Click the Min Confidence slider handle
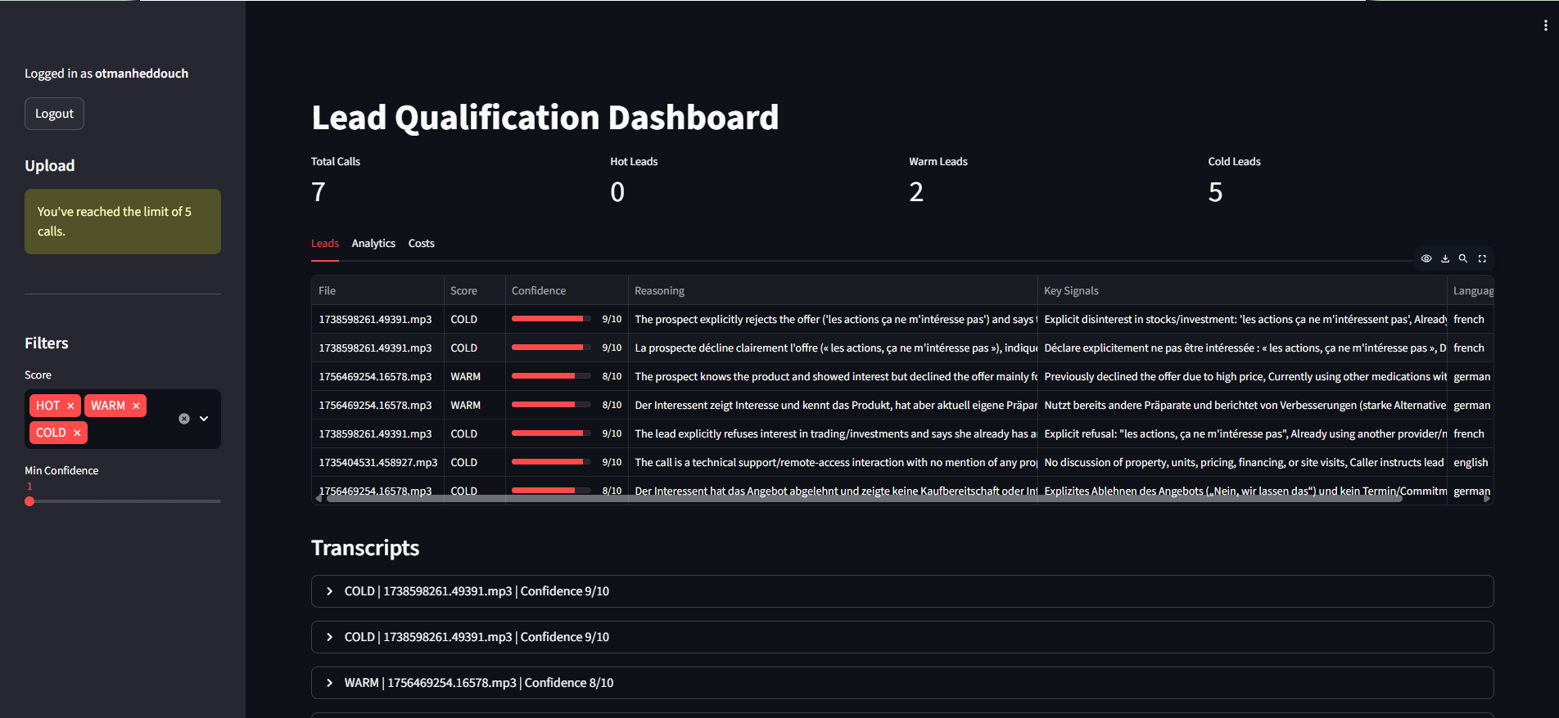Viewport: 1559px width, 718px height. click(29, 501)
